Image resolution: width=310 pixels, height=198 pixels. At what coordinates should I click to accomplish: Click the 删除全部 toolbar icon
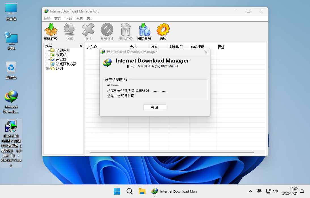point(144,32)
